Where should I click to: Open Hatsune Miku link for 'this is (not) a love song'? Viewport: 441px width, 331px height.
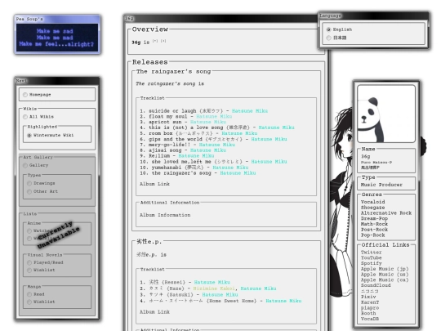[x=277, y=127]
